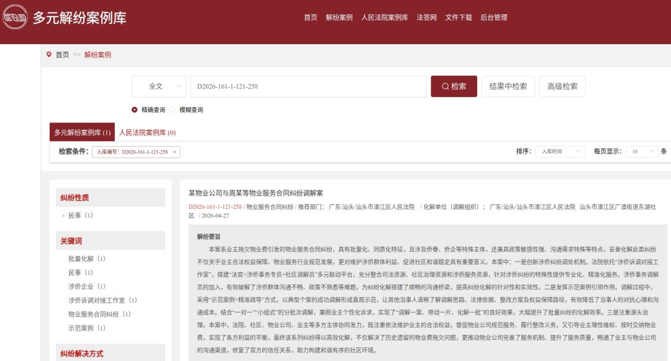Screen dimensions: 671x361
Task: Click case number D2026-161-1-121-258 link
Action: click(215, 207)
